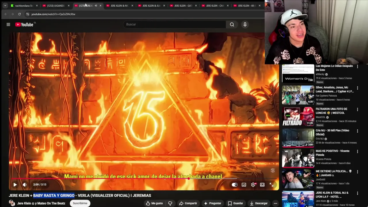
Task: Open the Jere Klein channel avatar
Action: (12, 203)
